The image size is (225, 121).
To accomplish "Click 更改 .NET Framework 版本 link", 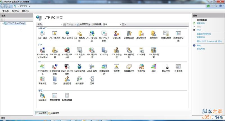I will tap(209, 41).
